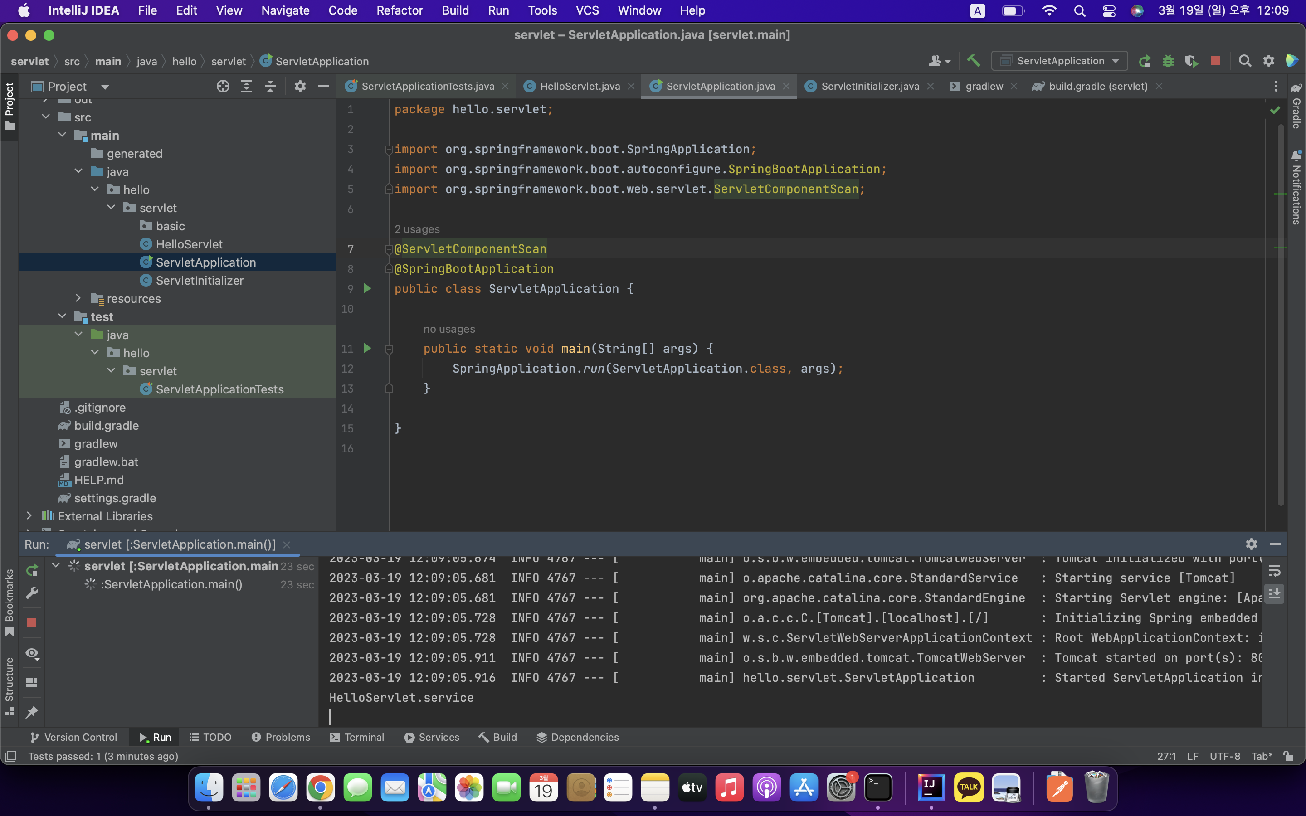Toggle scroll to end in the Run console
Screen dimensions: 1306x816
click(1274, 594)
